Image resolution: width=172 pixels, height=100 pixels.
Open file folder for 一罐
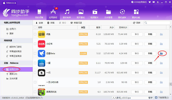coord(161,63)
